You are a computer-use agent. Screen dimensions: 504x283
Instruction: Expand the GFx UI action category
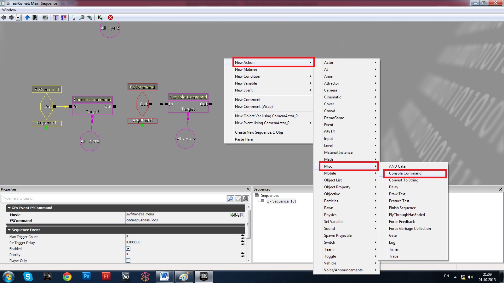coord(346,132)
